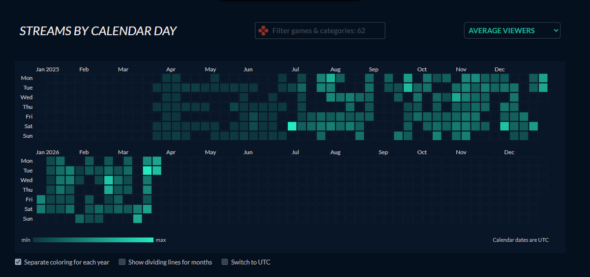Click the min-to-max gradient legend bar
This screenshot has height=277, width=590.
[x=93, y=240]
